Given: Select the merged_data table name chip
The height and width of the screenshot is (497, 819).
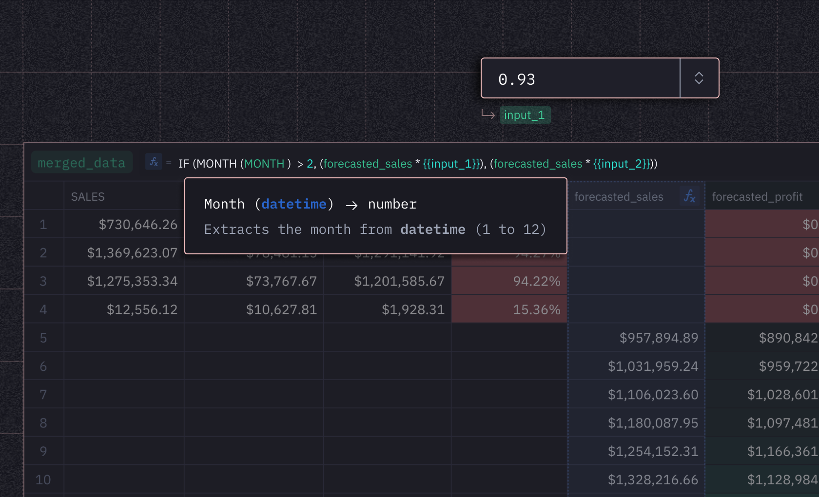Looking at the screenshot, I should coord(81,162).
